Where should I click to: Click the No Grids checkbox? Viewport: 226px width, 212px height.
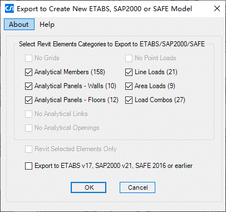tap(28, 58)
